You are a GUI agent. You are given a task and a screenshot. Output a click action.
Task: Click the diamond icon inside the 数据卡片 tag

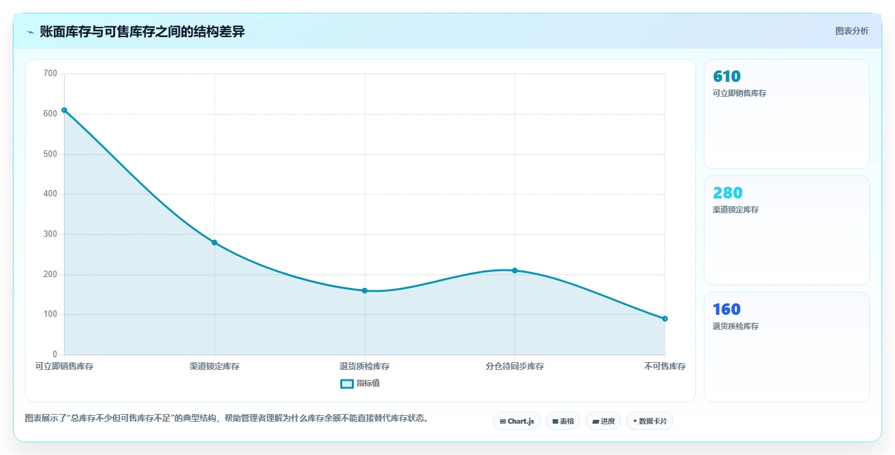pyautogui.click(x=635, y=421)
